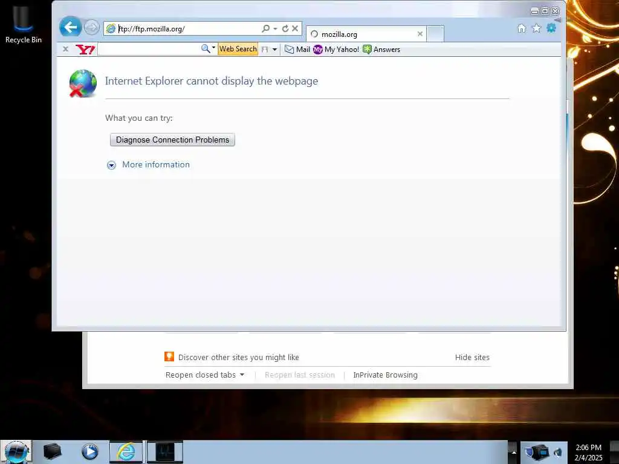Expand More information chevron icon
This screenshot has width=619, height=464.
[112, 165]
